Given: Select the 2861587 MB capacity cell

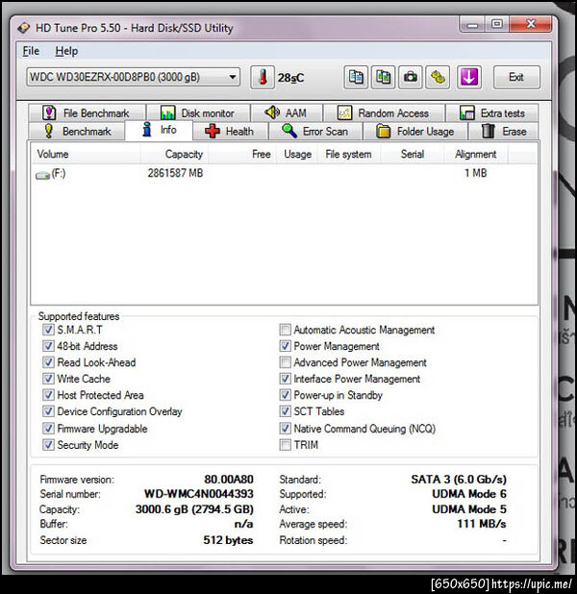Looking at the screenshot, I should [x=175, y=173].
